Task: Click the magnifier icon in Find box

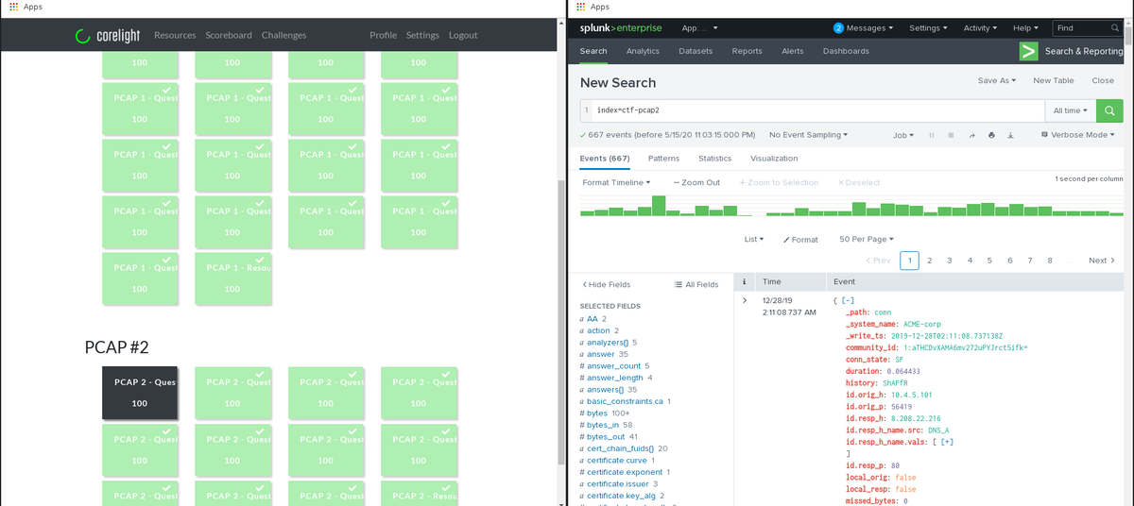Action: tap(1114, 28)
